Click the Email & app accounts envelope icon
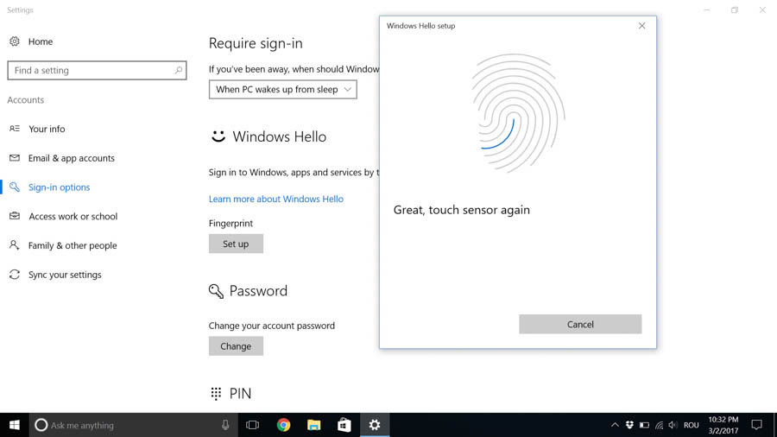This screenshot has height=437, width=777. pyautogui.click(x=15, y=158)
